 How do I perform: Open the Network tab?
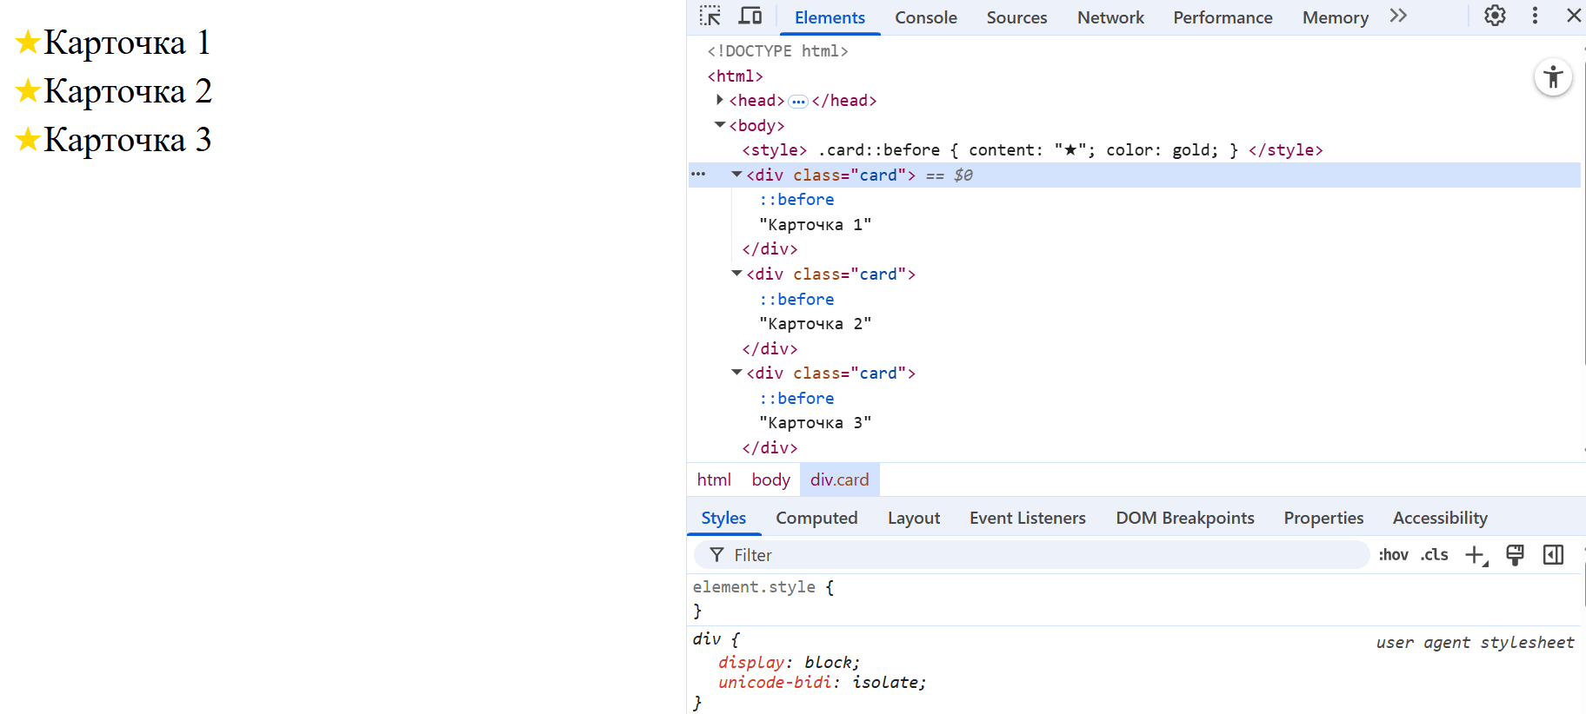tap(1110, 17)
